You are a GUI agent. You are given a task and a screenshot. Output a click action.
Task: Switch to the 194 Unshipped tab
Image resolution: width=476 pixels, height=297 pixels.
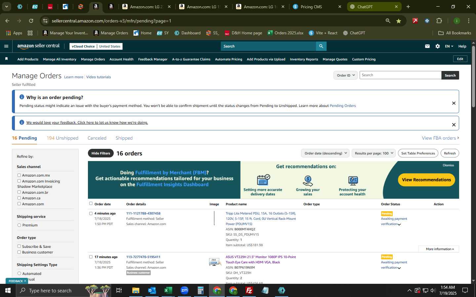(x=62, y=138)
